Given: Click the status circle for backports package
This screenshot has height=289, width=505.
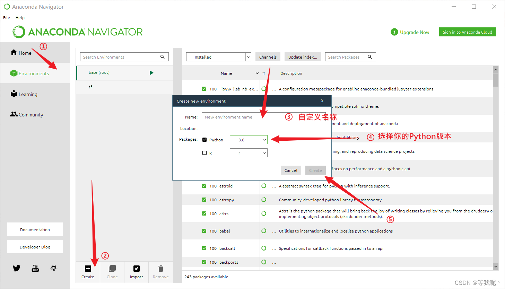Looking at the screenshot, I should 264,262.
